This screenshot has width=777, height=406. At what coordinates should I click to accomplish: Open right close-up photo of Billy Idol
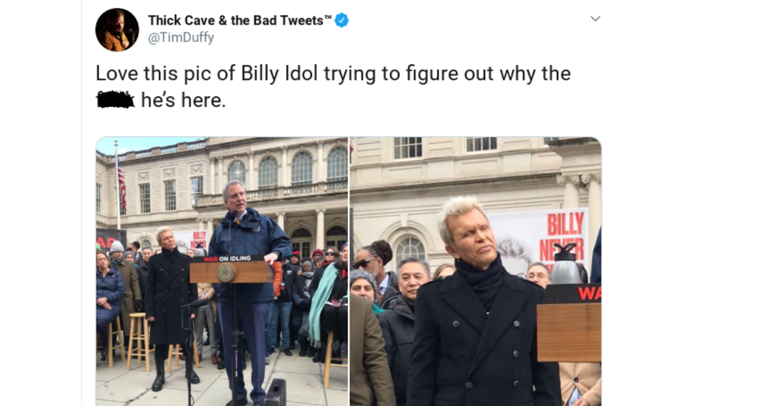point(476,271)
